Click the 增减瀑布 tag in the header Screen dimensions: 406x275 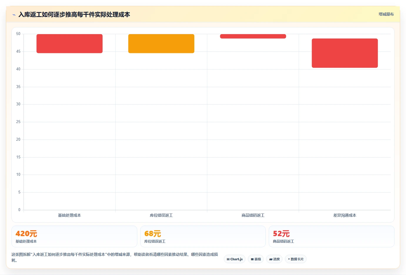coord(386,14)
